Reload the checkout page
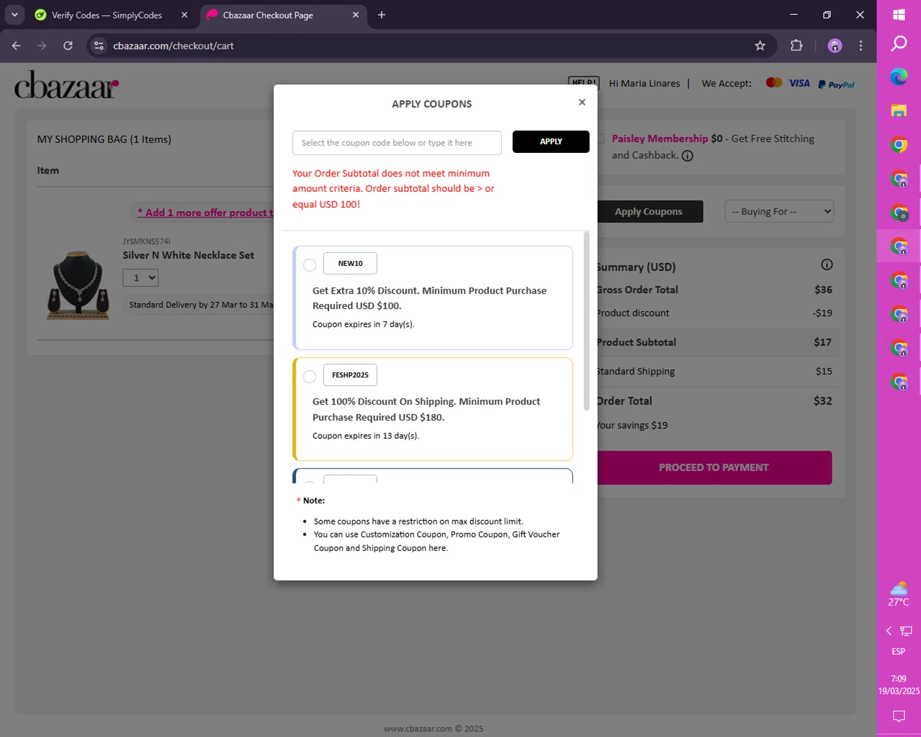 (68, 45)
